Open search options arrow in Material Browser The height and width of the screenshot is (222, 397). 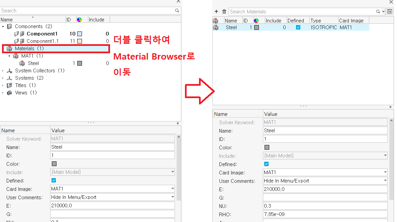[x=383, y=12]
